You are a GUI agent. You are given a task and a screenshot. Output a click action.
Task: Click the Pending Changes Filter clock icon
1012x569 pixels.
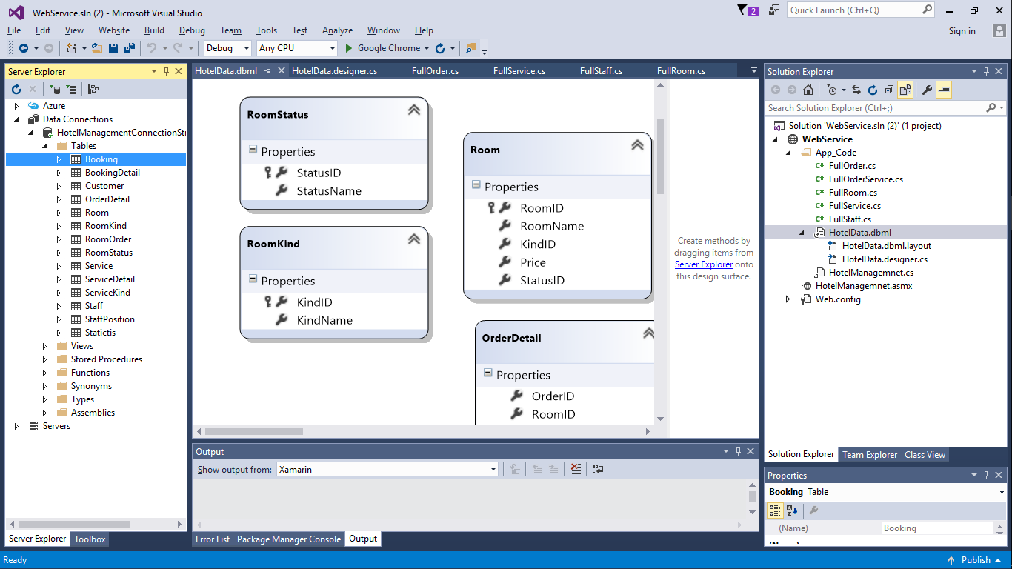[832, 90]
